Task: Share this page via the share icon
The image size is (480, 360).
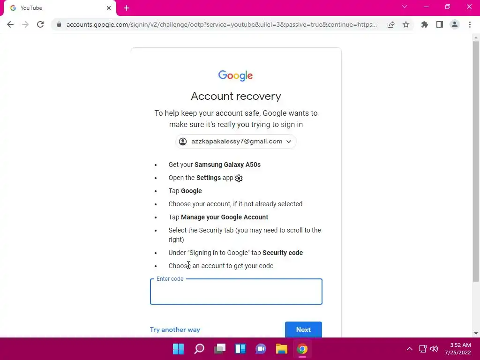Action: (x=391, y=24)
